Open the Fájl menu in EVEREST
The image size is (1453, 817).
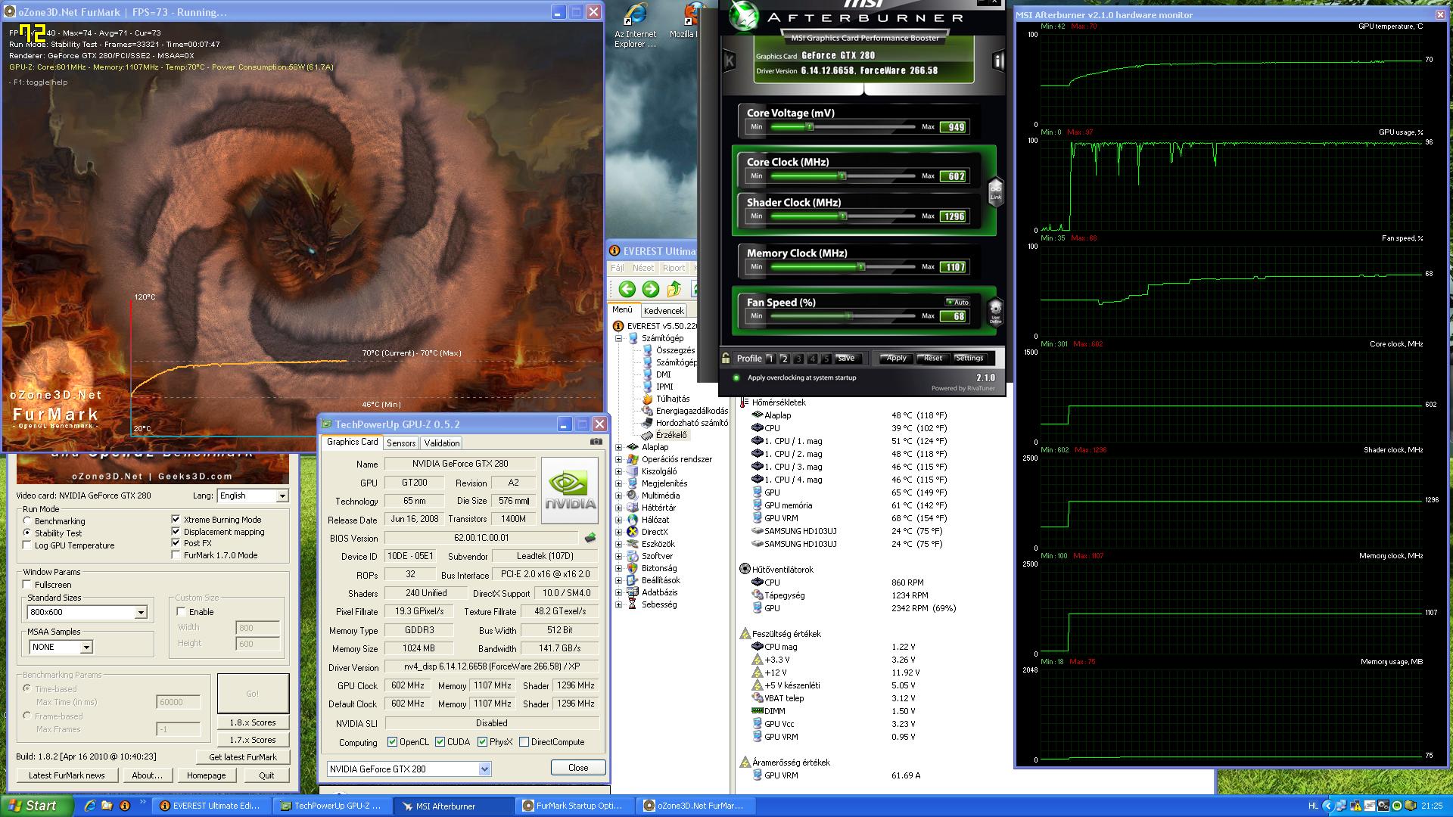(618, 268)
